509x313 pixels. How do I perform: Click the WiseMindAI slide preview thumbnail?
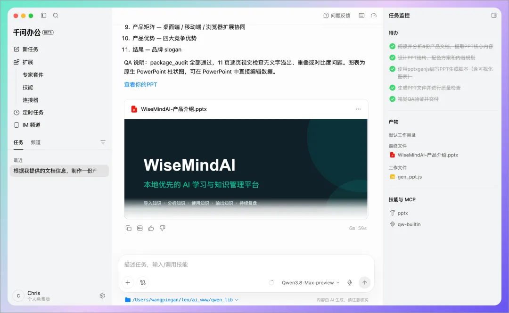(246, 168)
